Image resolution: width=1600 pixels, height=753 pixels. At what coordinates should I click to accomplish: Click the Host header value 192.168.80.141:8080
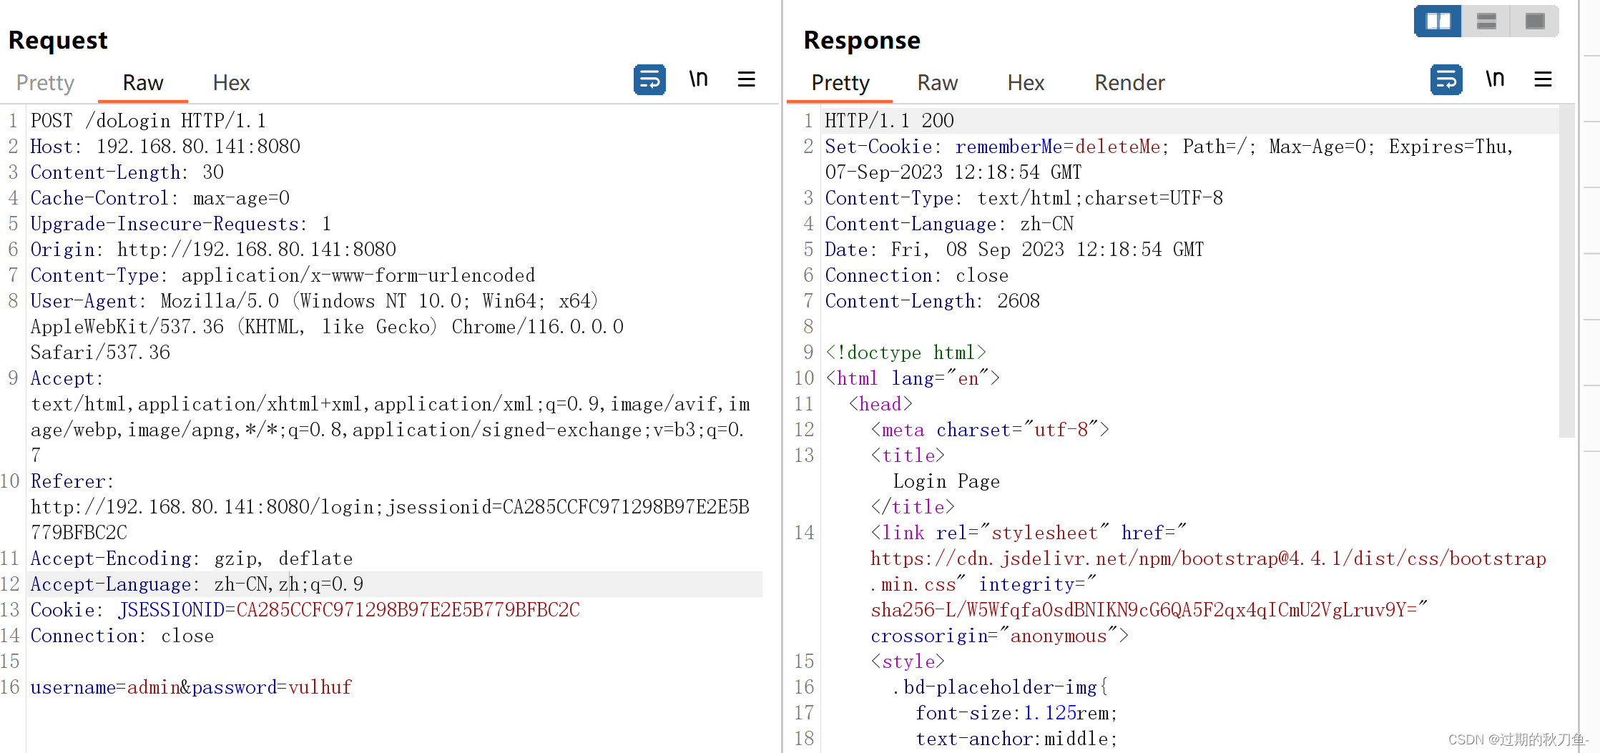coord(198,147)
